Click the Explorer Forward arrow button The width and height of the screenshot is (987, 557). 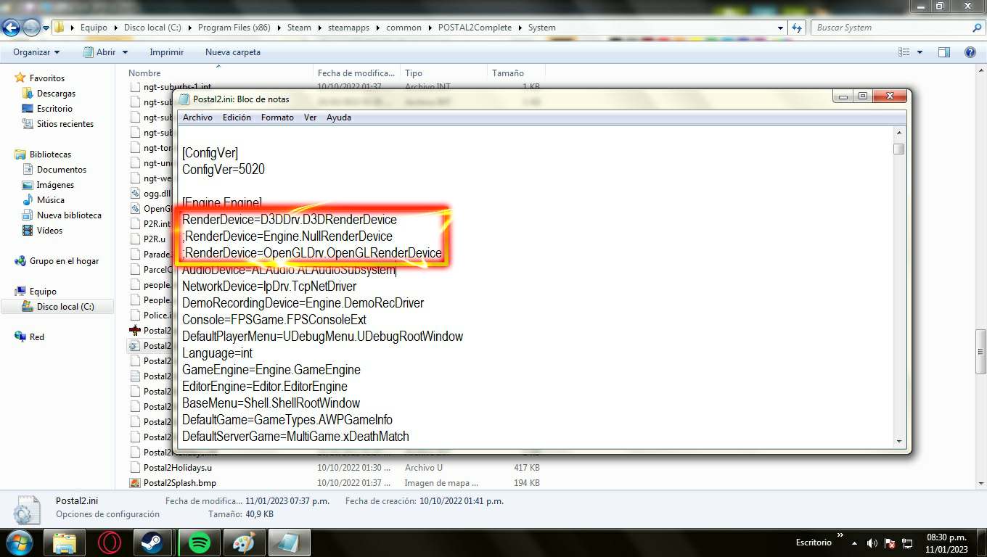31,28
